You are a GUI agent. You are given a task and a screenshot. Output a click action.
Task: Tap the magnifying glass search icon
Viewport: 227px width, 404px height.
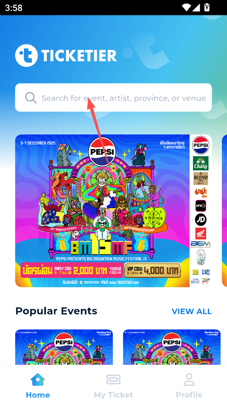31,98
